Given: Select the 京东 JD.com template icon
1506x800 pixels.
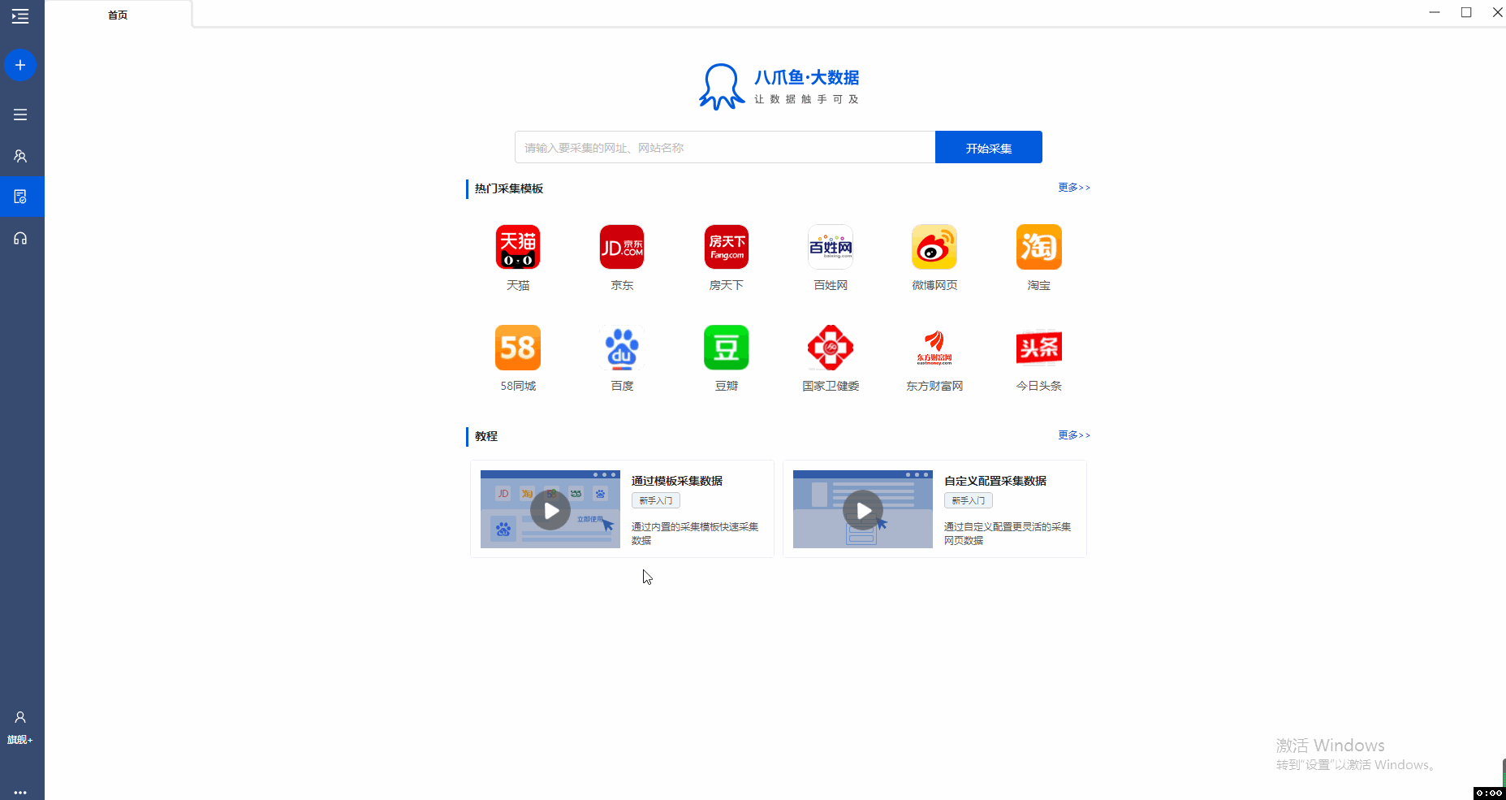Looking at the screenshot, I should [x=622, y=247].
